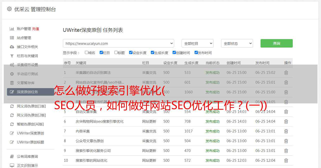Click the 栏目与关键词 filter icon

pos(12,56)
